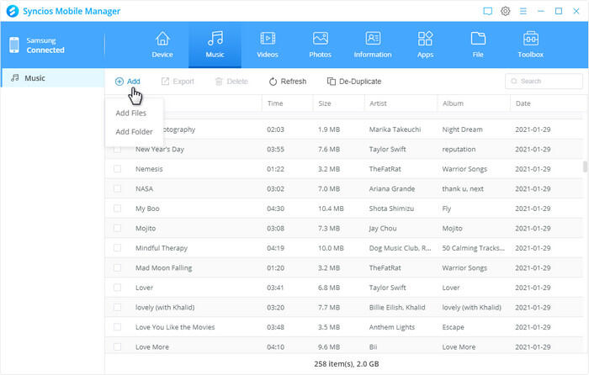The height and width of the screenshot is (375, 589).
Task: Check the box for NASA
Action: tap(117, 189)
